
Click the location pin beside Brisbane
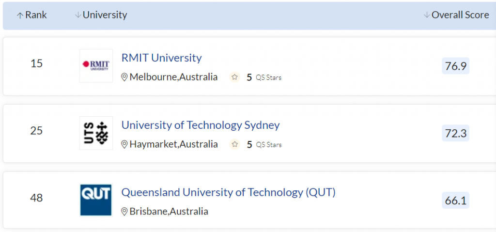tap(124, 212)
